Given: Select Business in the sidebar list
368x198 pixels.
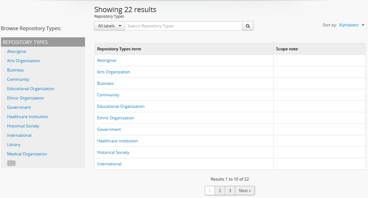Looking at the screenshot, I should (15, 70).
